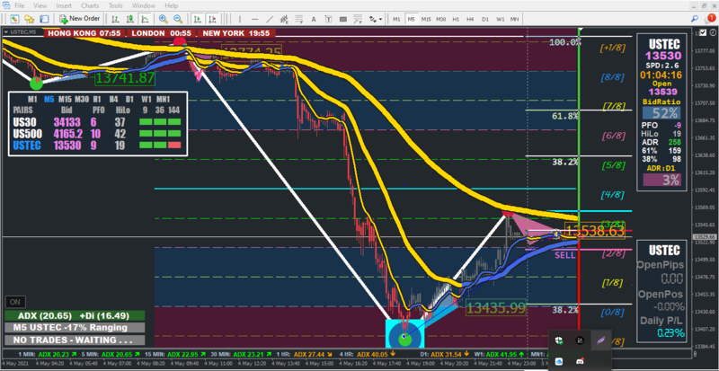Click the search magnifier icon
Viewport: 719px width, 371px height.
695,19
